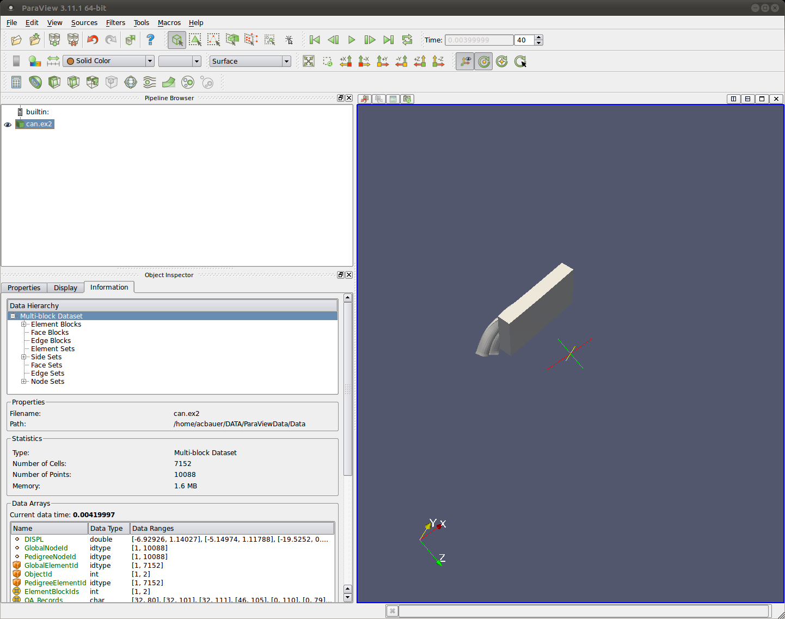785x619 pixels.
Task: Set view direction to -Z
Action: (438, 61)
